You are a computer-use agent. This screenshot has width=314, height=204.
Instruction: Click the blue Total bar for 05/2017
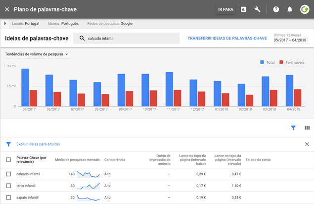click(x=25, y=87)
